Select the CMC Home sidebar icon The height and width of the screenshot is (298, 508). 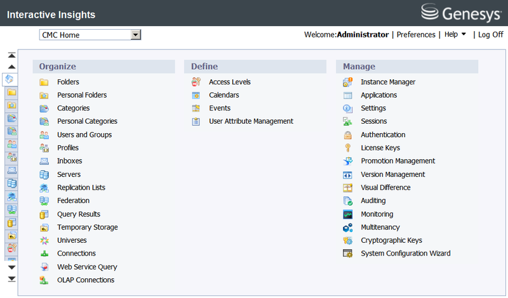(x=10, y=79)
